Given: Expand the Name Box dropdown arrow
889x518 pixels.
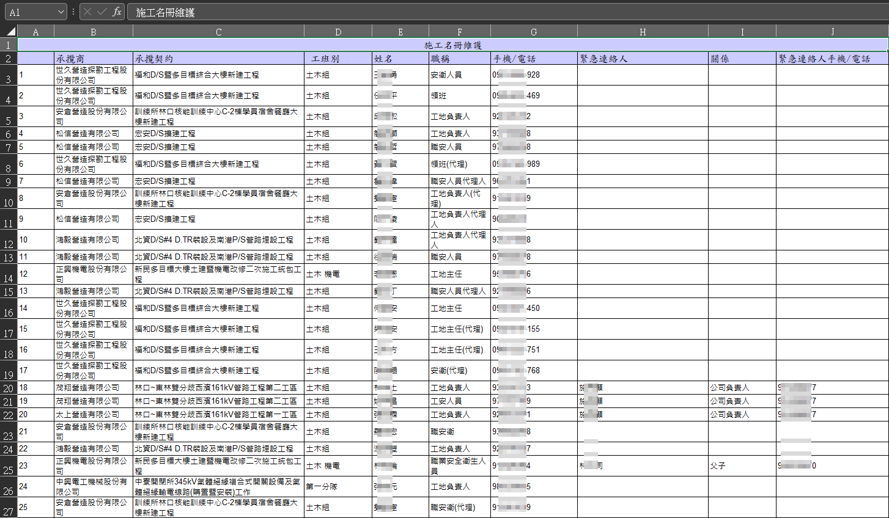Looking at the screenshot, I should pos(61,12).
